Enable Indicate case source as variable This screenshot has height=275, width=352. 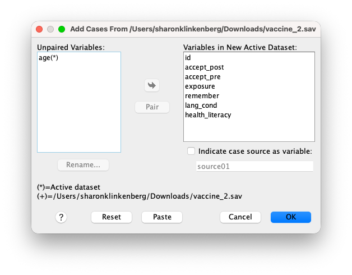[191, 151]
